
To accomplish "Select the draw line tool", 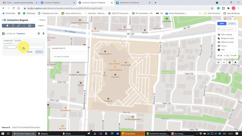I will [19, 26].
